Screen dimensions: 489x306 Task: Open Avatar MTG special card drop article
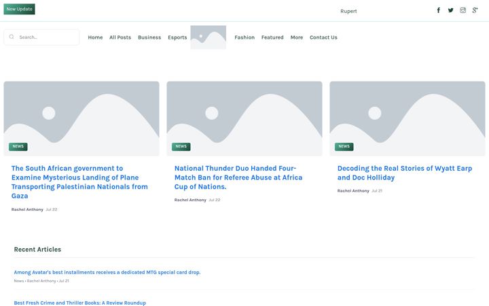pos(107,272)
